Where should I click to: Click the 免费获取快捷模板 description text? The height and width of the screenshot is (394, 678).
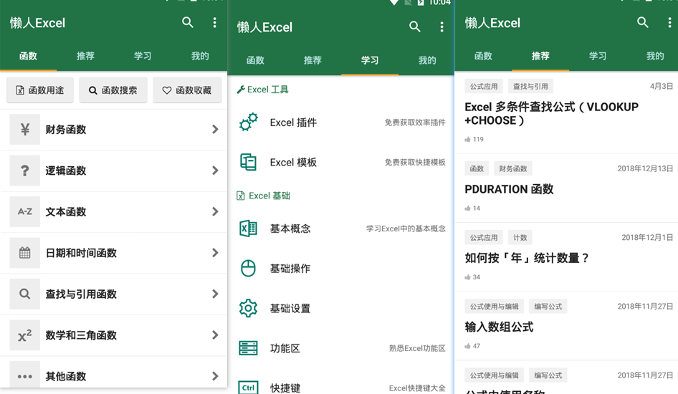click(415, 163)
